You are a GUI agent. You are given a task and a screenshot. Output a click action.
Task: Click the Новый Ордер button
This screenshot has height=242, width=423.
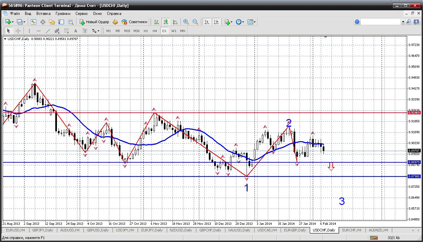pos(94,22)
